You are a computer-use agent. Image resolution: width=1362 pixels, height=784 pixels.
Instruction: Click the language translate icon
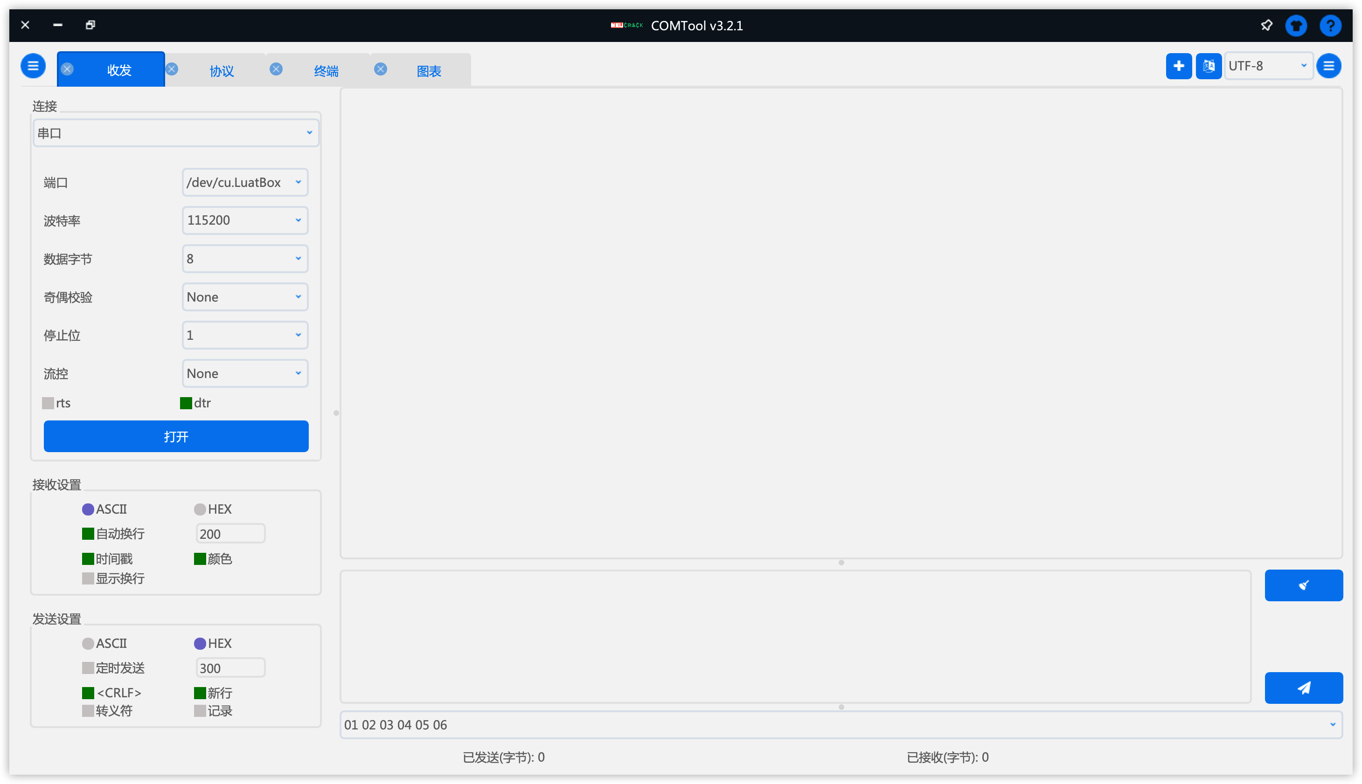click(1209, 66)
